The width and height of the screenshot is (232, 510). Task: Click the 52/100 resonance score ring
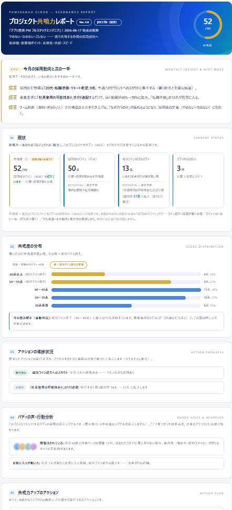[x=208, y=25]
